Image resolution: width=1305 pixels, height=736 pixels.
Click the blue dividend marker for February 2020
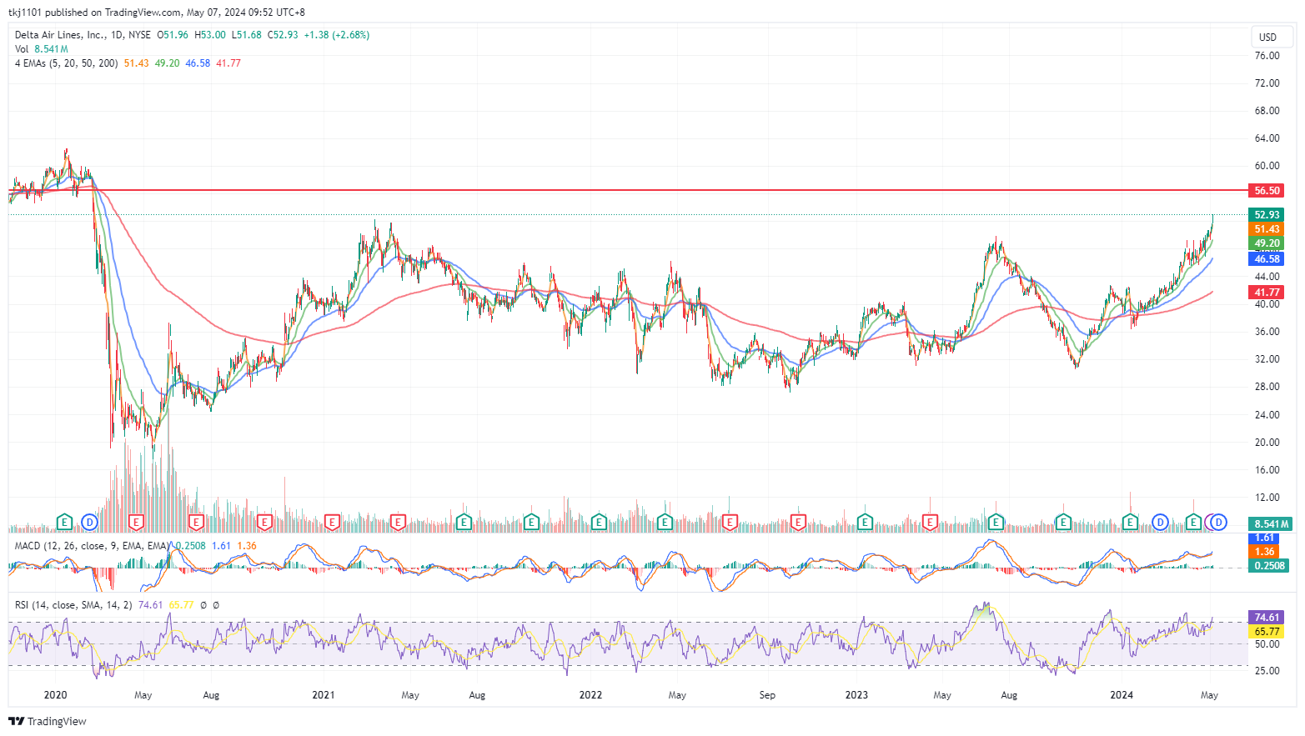[x=89, y=523]
